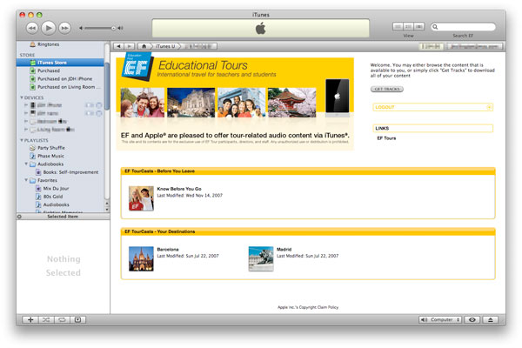The image size is (522, 348).
Task: Expand the first device in Devices
Action: coord(25,105)
